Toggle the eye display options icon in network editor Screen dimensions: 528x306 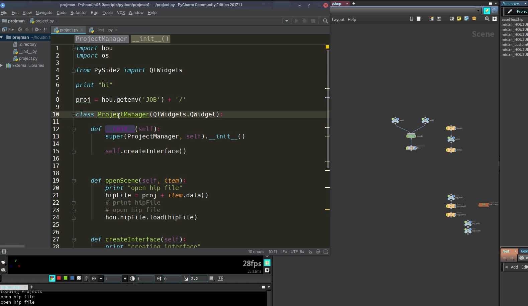pyautogui.click(x=495, y=19)
